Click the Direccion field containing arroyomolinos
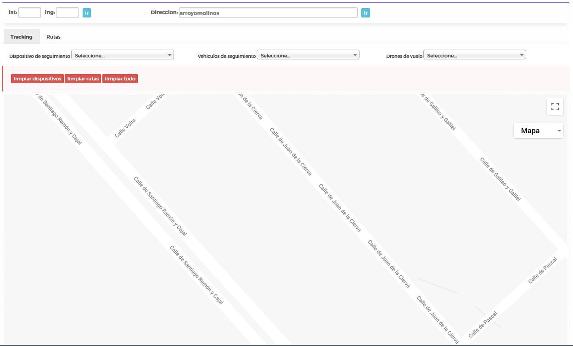The height and width of the screenshot is (346, 573). [268, 13]
